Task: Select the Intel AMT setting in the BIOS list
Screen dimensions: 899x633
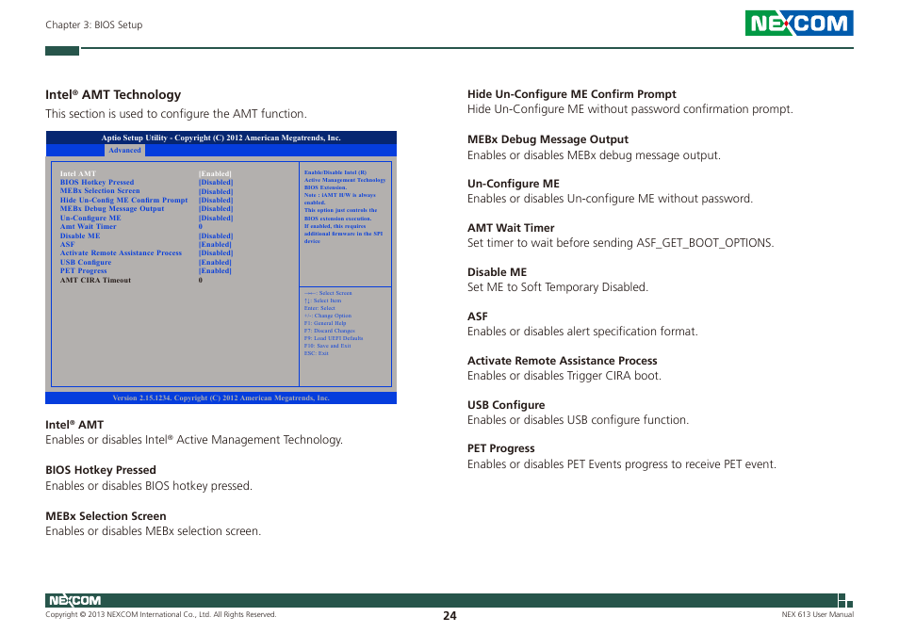Action: (x=78, y=173)
